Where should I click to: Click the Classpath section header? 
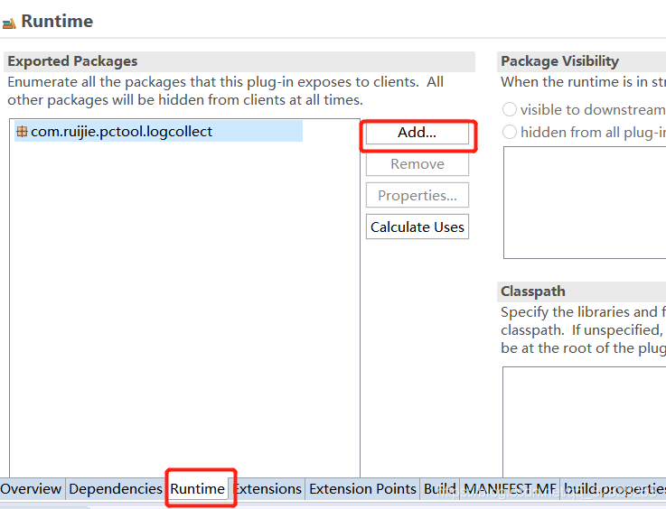pyautogui.click(x=581, y=292)
